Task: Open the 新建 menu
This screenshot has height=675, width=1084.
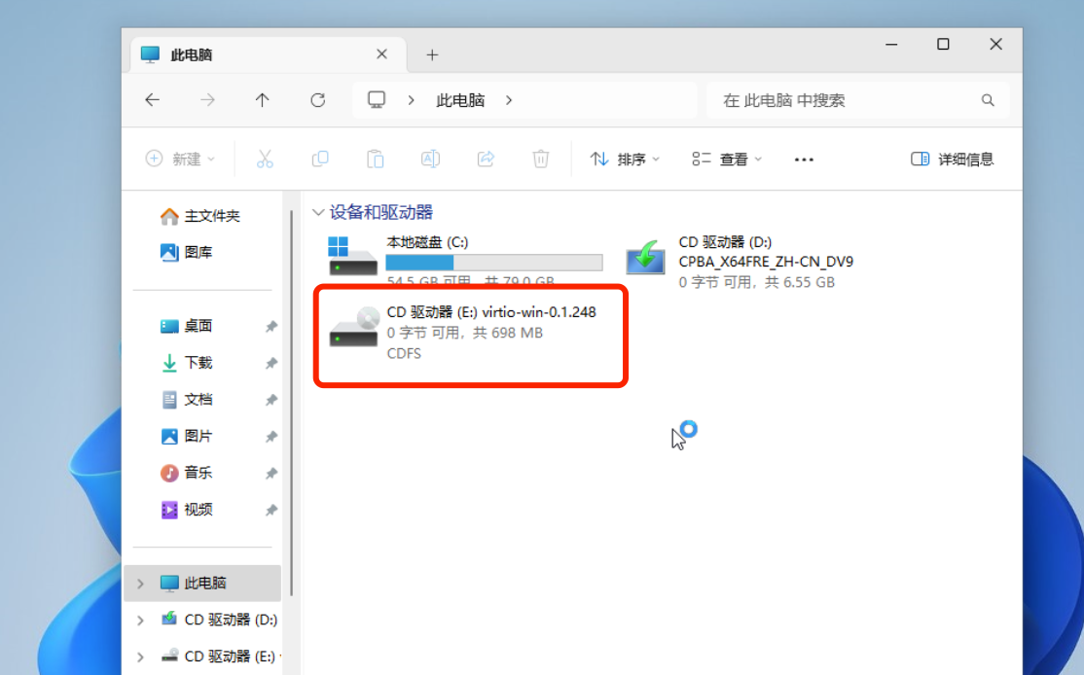Action: pyautogui.click(x=181, y=159)
